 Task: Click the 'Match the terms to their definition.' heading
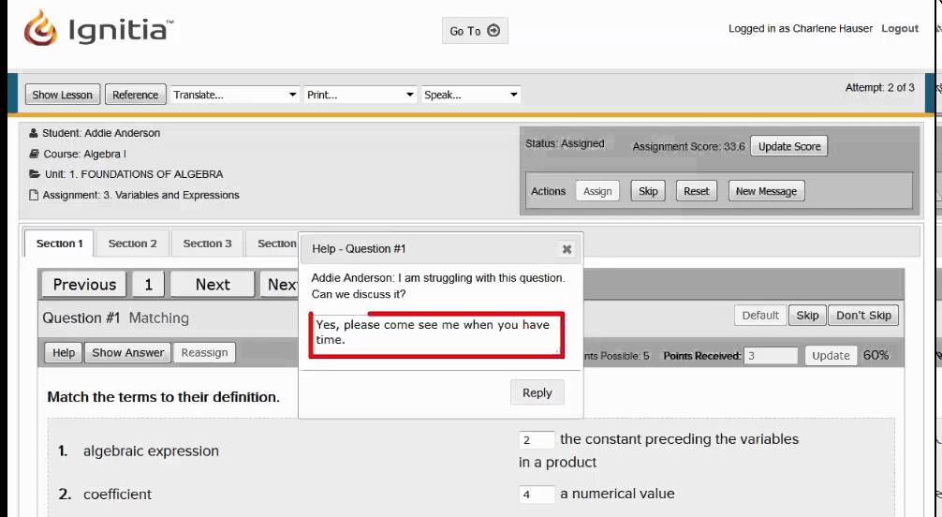164,397
